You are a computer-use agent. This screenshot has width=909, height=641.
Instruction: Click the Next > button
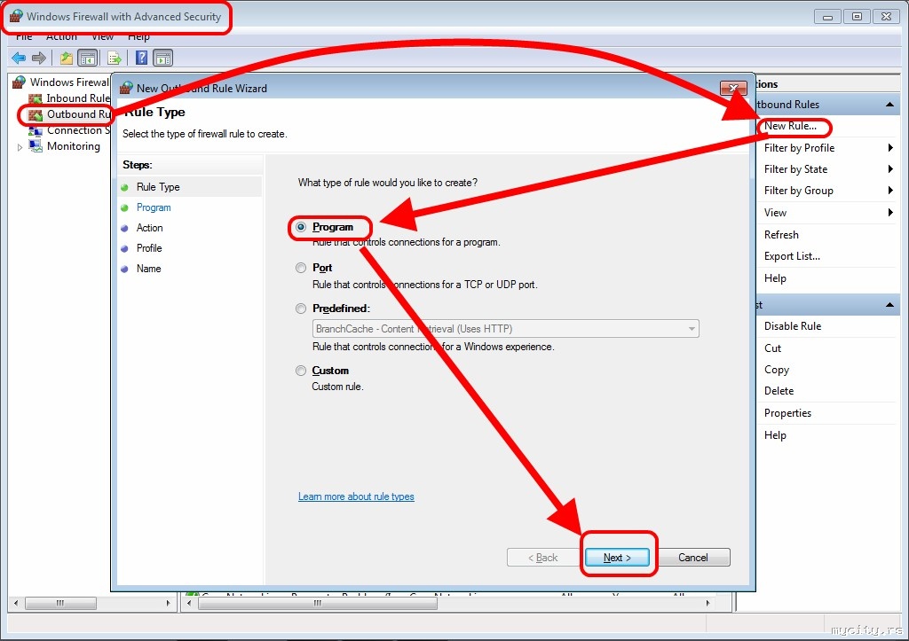(x=617, y=557)
